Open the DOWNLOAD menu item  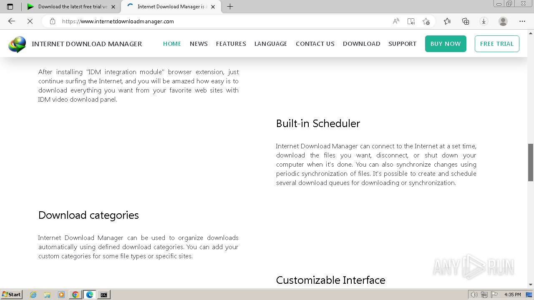361,44
